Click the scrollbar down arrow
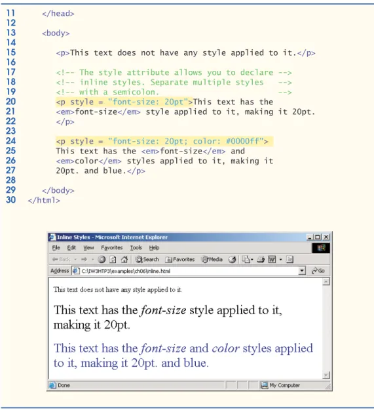374x410 pixels. coord(326,375)
